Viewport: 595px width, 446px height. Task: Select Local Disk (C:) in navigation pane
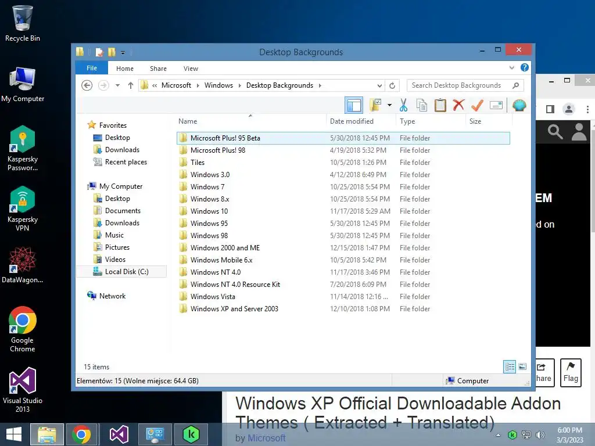(121, 272)
